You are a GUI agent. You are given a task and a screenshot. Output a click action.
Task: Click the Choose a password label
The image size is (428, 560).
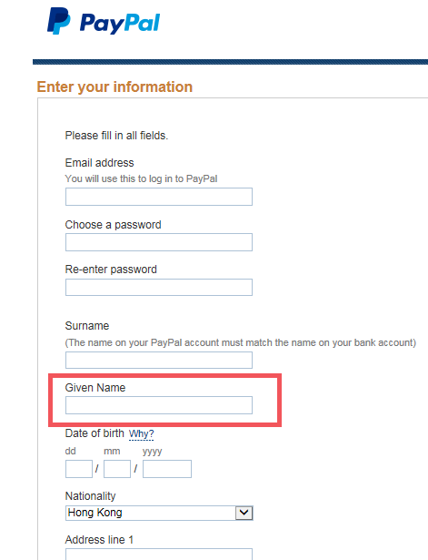[113, 225]
